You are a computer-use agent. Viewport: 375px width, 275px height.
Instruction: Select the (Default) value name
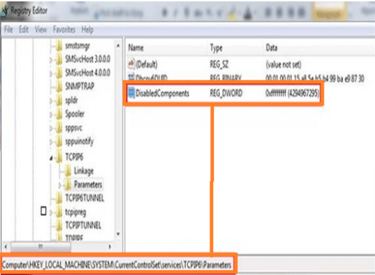(147, 65)
